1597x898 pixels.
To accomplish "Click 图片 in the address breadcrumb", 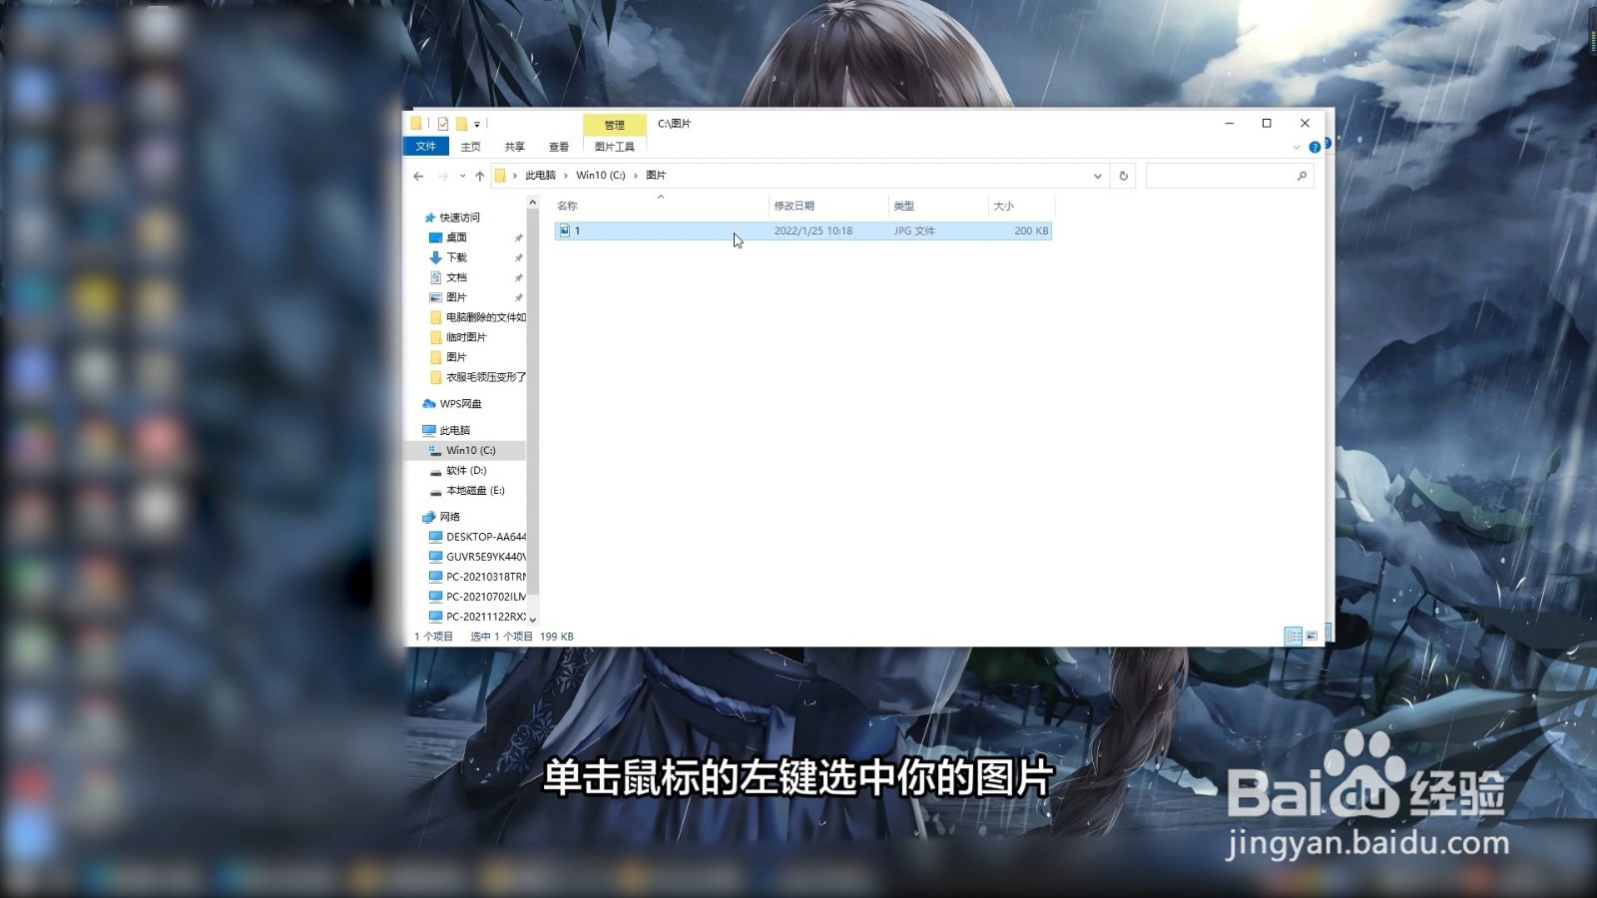I will 656,176.
